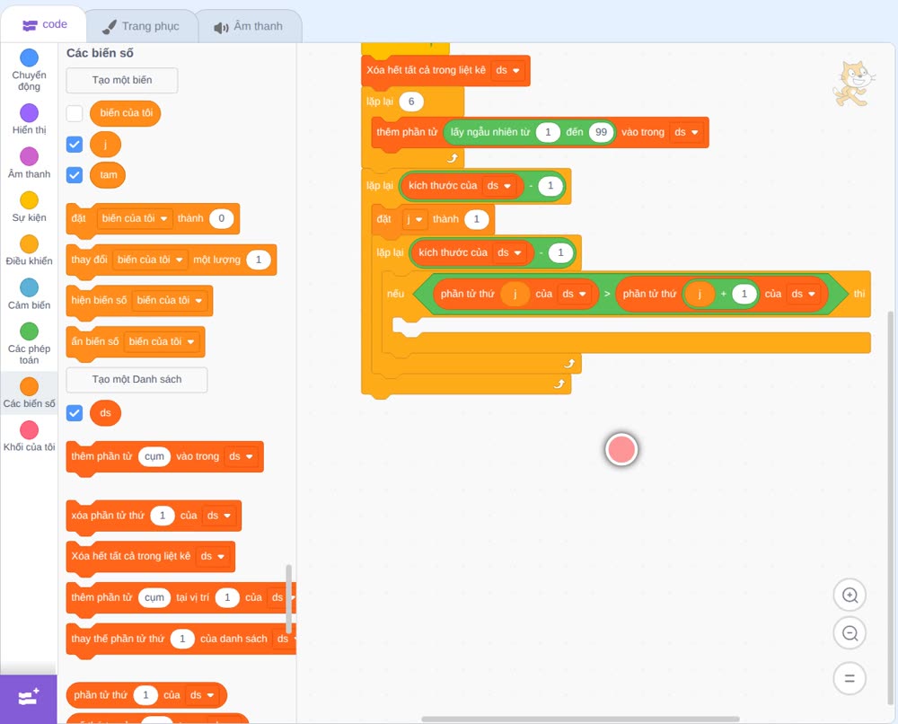This screenshot has width=898, height=724.
Task: Open the ds dropdown in 'xóa phần tử thứ' block
Action: [x=219, y=516]
